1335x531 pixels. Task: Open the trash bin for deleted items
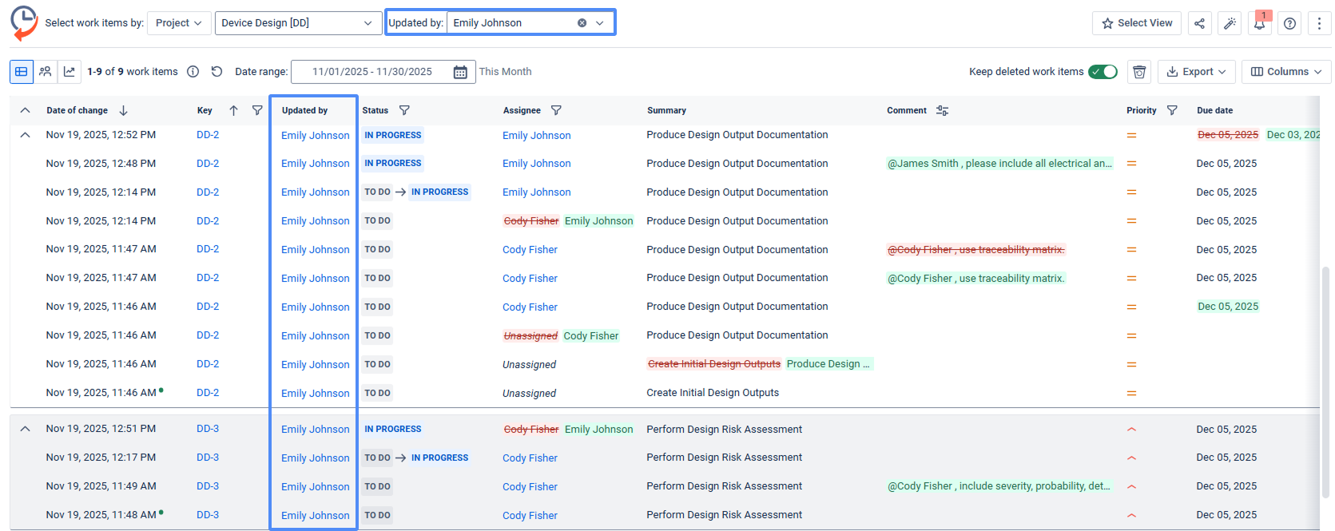(x=1139, y=72)
